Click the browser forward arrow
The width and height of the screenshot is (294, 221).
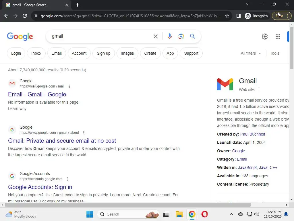[x=16, y=16]
